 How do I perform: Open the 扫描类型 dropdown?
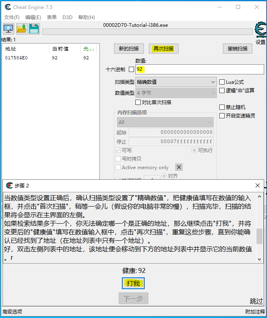pos(176,82)
